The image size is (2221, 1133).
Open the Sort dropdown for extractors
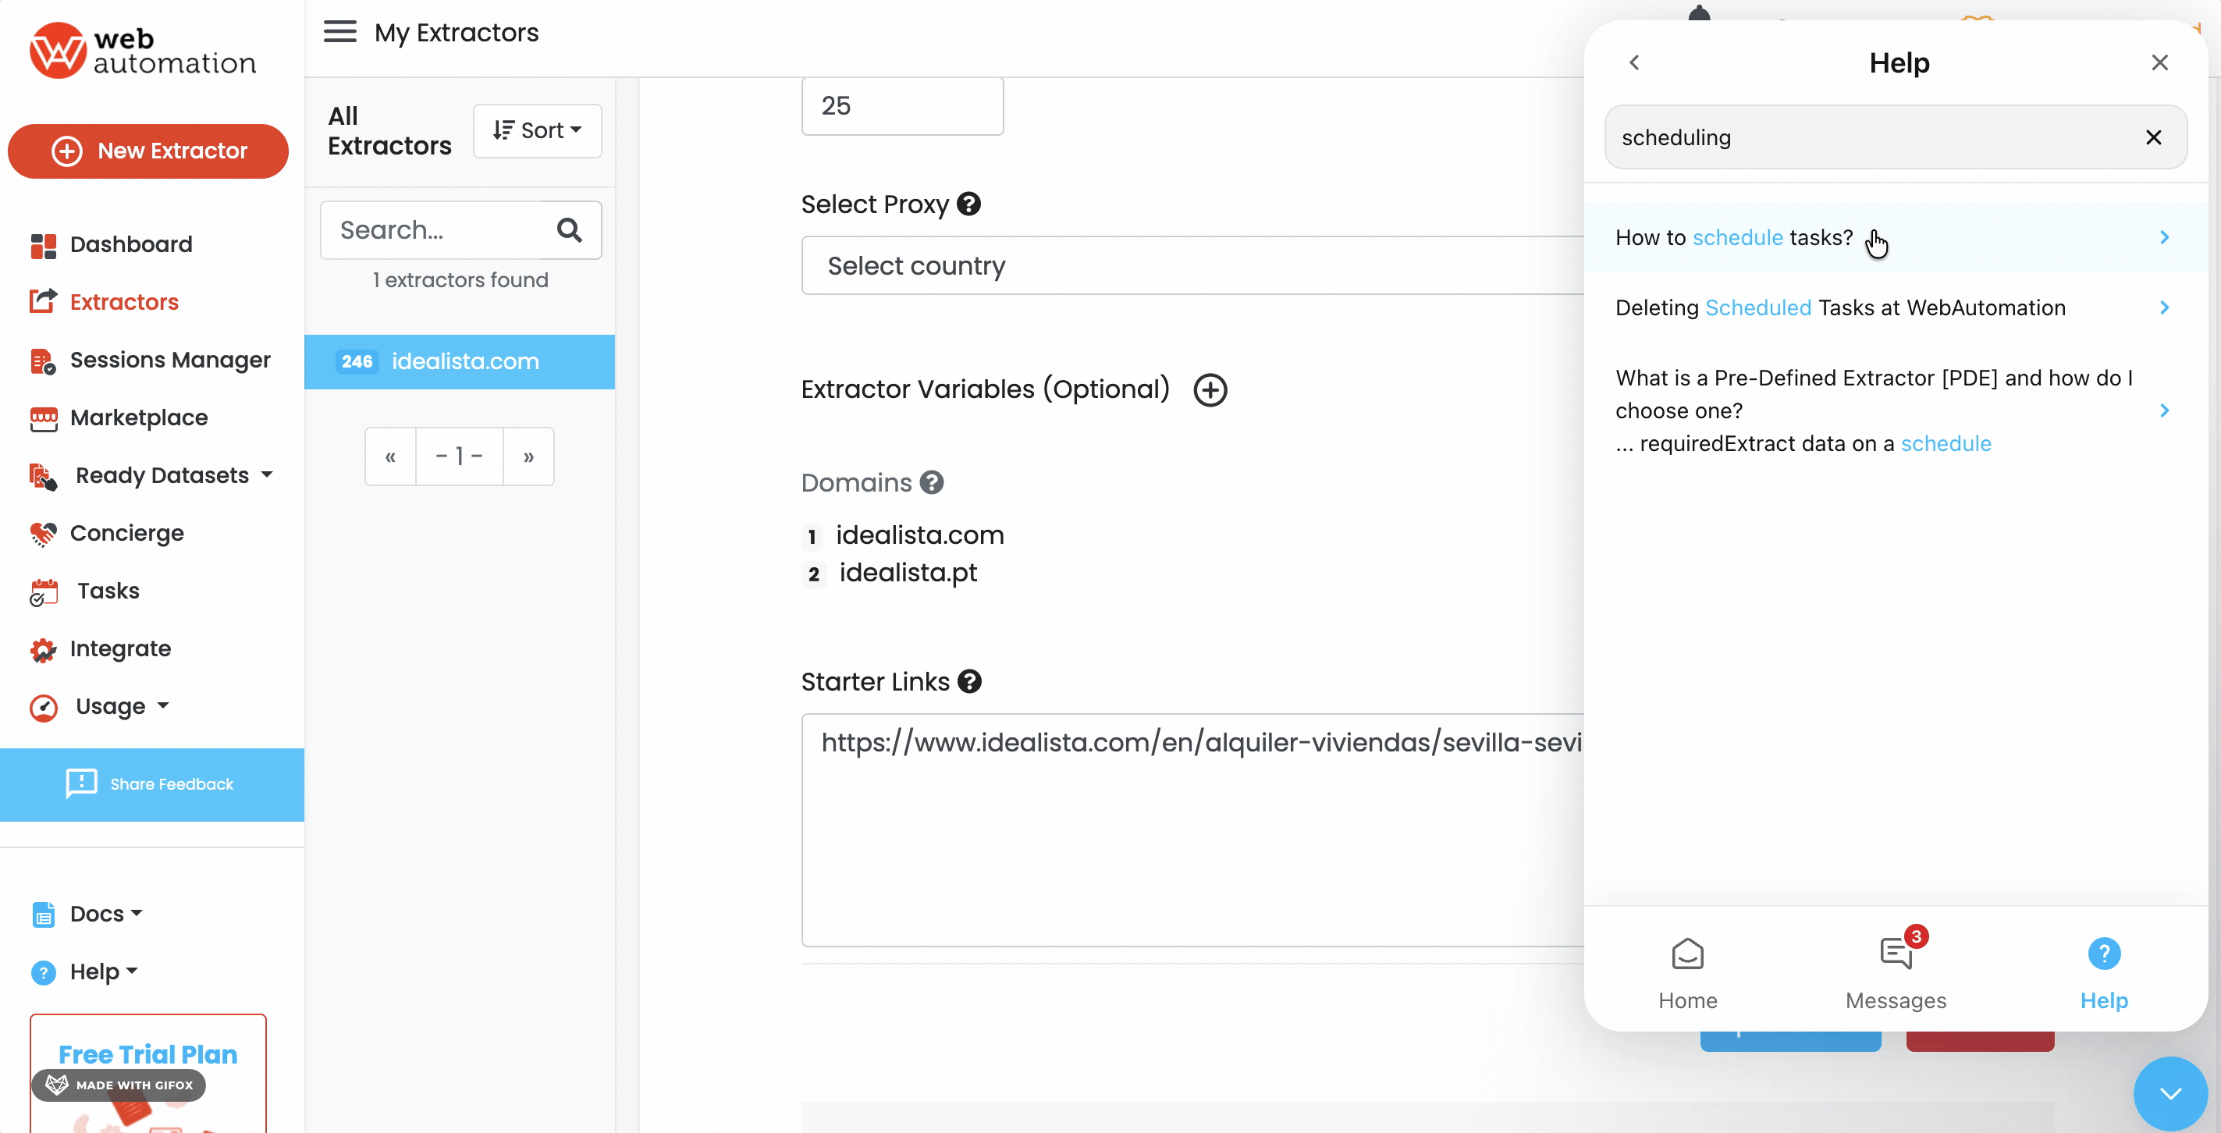(537, 130)
